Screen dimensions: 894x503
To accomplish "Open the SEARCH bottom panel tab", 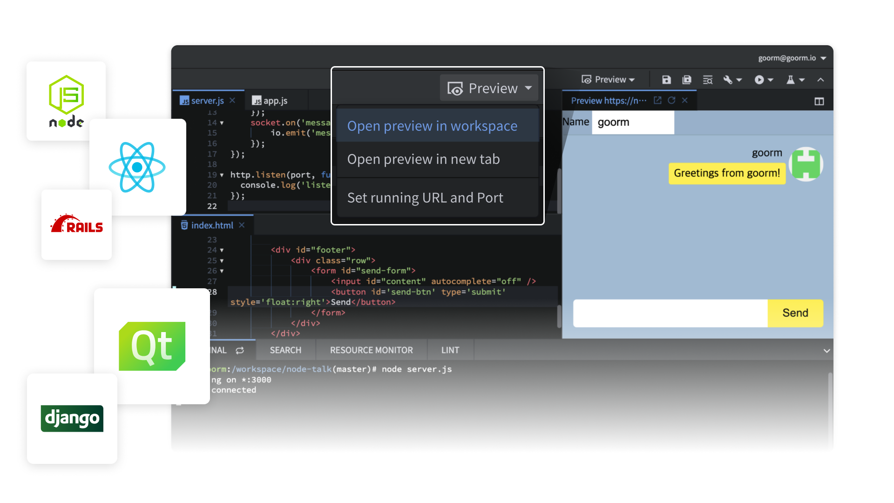I will (x=285, y=350).
